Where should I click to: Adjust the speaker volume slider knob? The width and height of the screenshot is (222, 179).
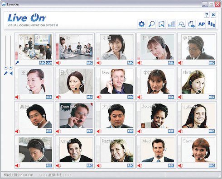click(x=10, y=68)
